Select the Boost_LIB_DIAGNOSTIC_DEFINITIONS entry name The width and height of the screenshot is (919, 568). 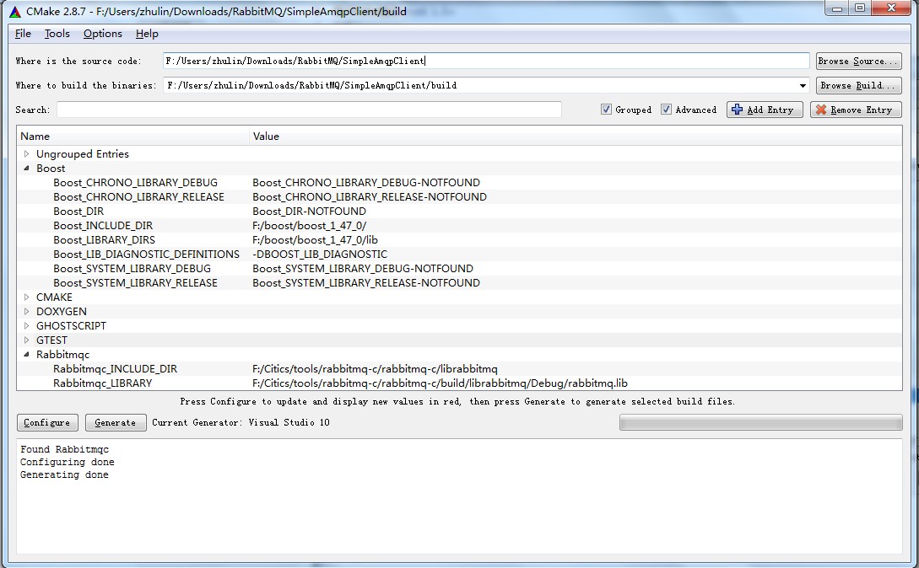coord(147,255)
